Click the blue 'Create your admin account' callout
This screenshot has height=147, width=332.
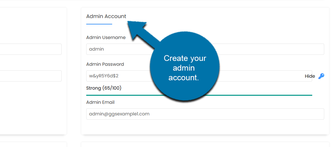(185, 68)
